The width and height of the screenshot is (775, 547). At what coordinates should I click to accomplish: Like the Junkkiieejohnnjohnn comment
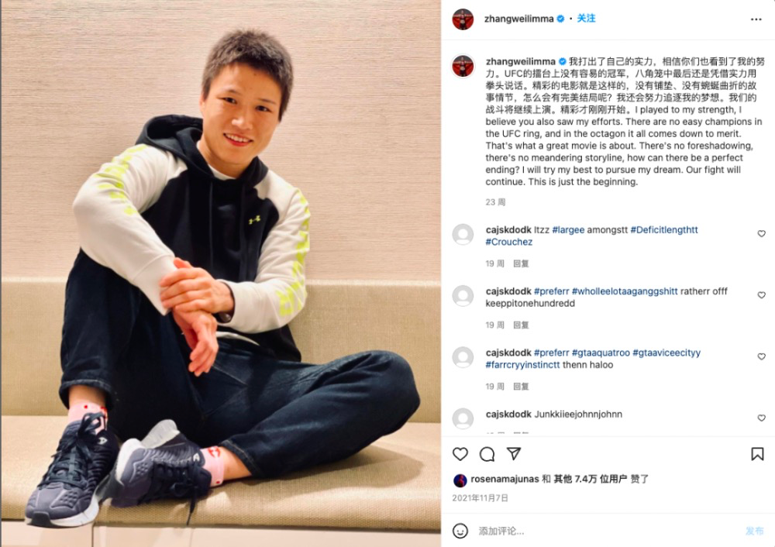[x=761, y=418]
